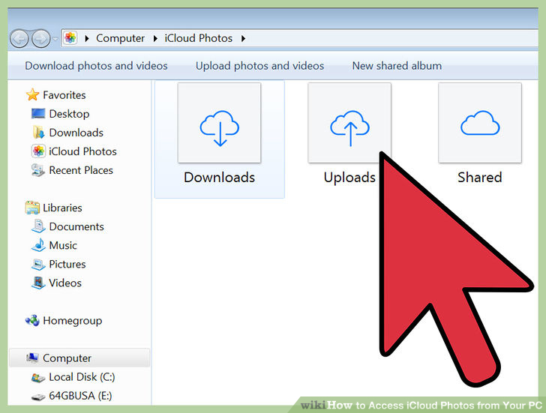The width and height of the screenshot is (546, 413).
Task: Click the Documents library icon
Action: 38,226
